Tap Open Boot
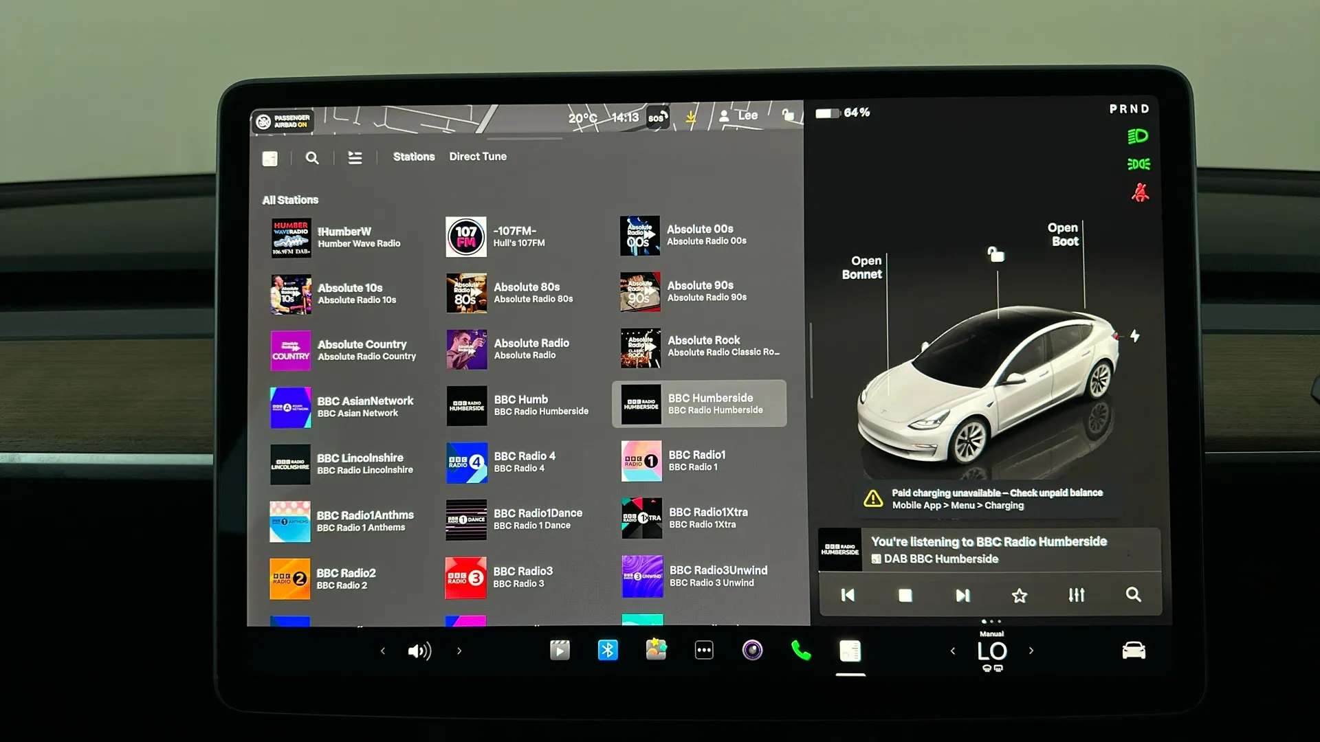The height and width of the screenshot is (742, 1320). click(x=1064, y=234)
